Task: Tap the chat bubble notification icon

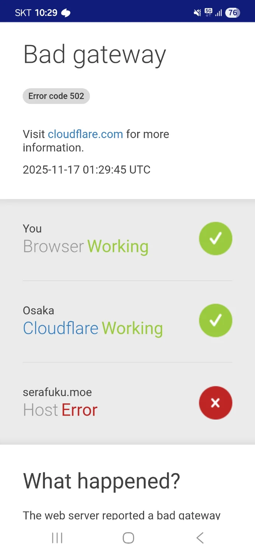Action: point(66,13)
